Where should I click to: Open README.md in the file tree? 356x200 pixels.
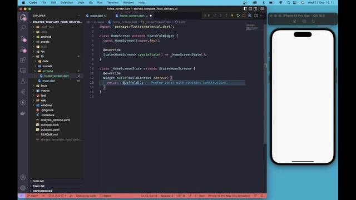(x=56, y=134)
